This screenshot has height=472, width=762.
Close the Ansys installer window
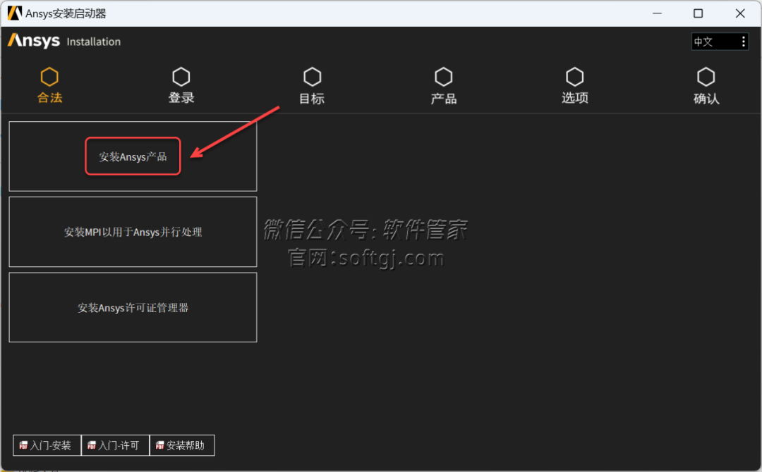pos(739,13)
